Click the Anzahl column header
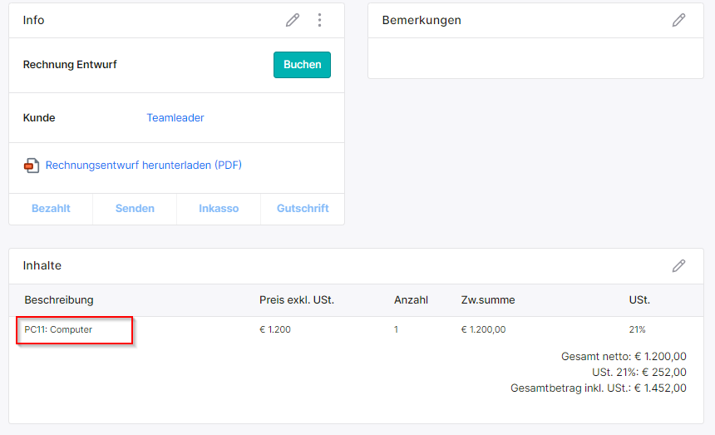This screenshot has width=715, height=435. click(x=411, y=300)
